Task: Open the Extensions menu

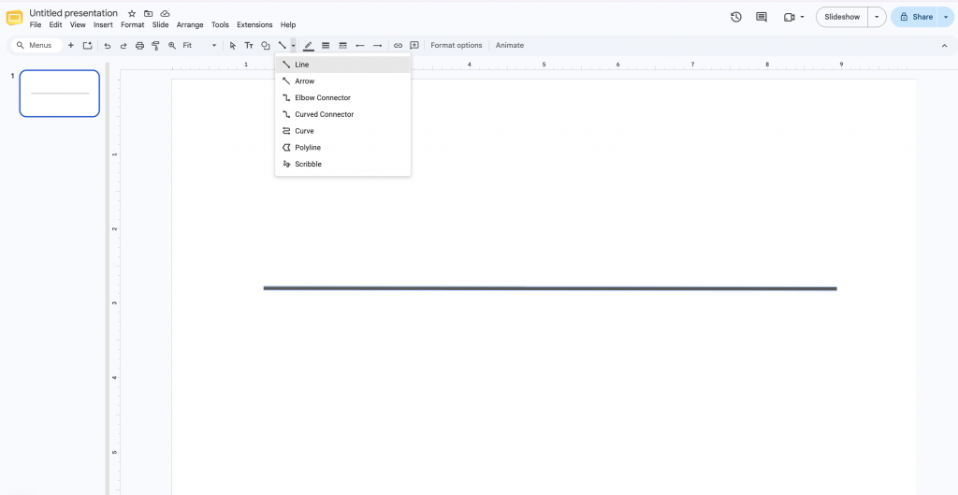Action: click(254, 25)
